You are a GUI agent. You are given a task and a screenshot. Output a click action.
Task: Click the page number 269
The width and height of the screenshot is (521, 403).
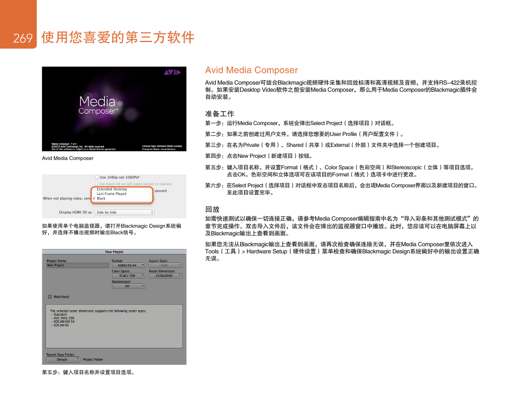click(22, 38)
